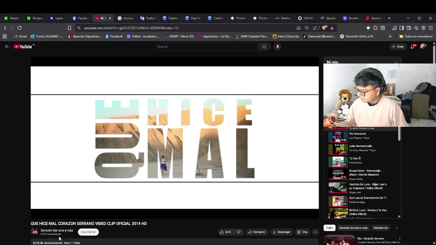
Task: Go back in browser history
Action: tap(5, 28)
